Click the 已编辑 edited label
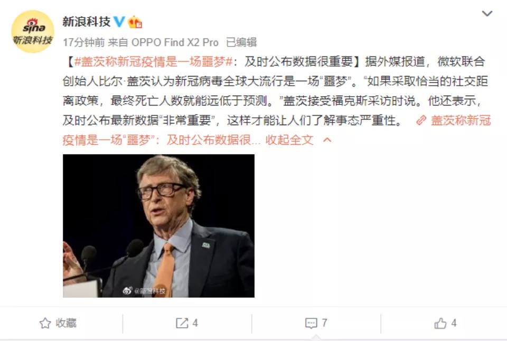Viewport: 507px width, 341px height. click(241, 42)
